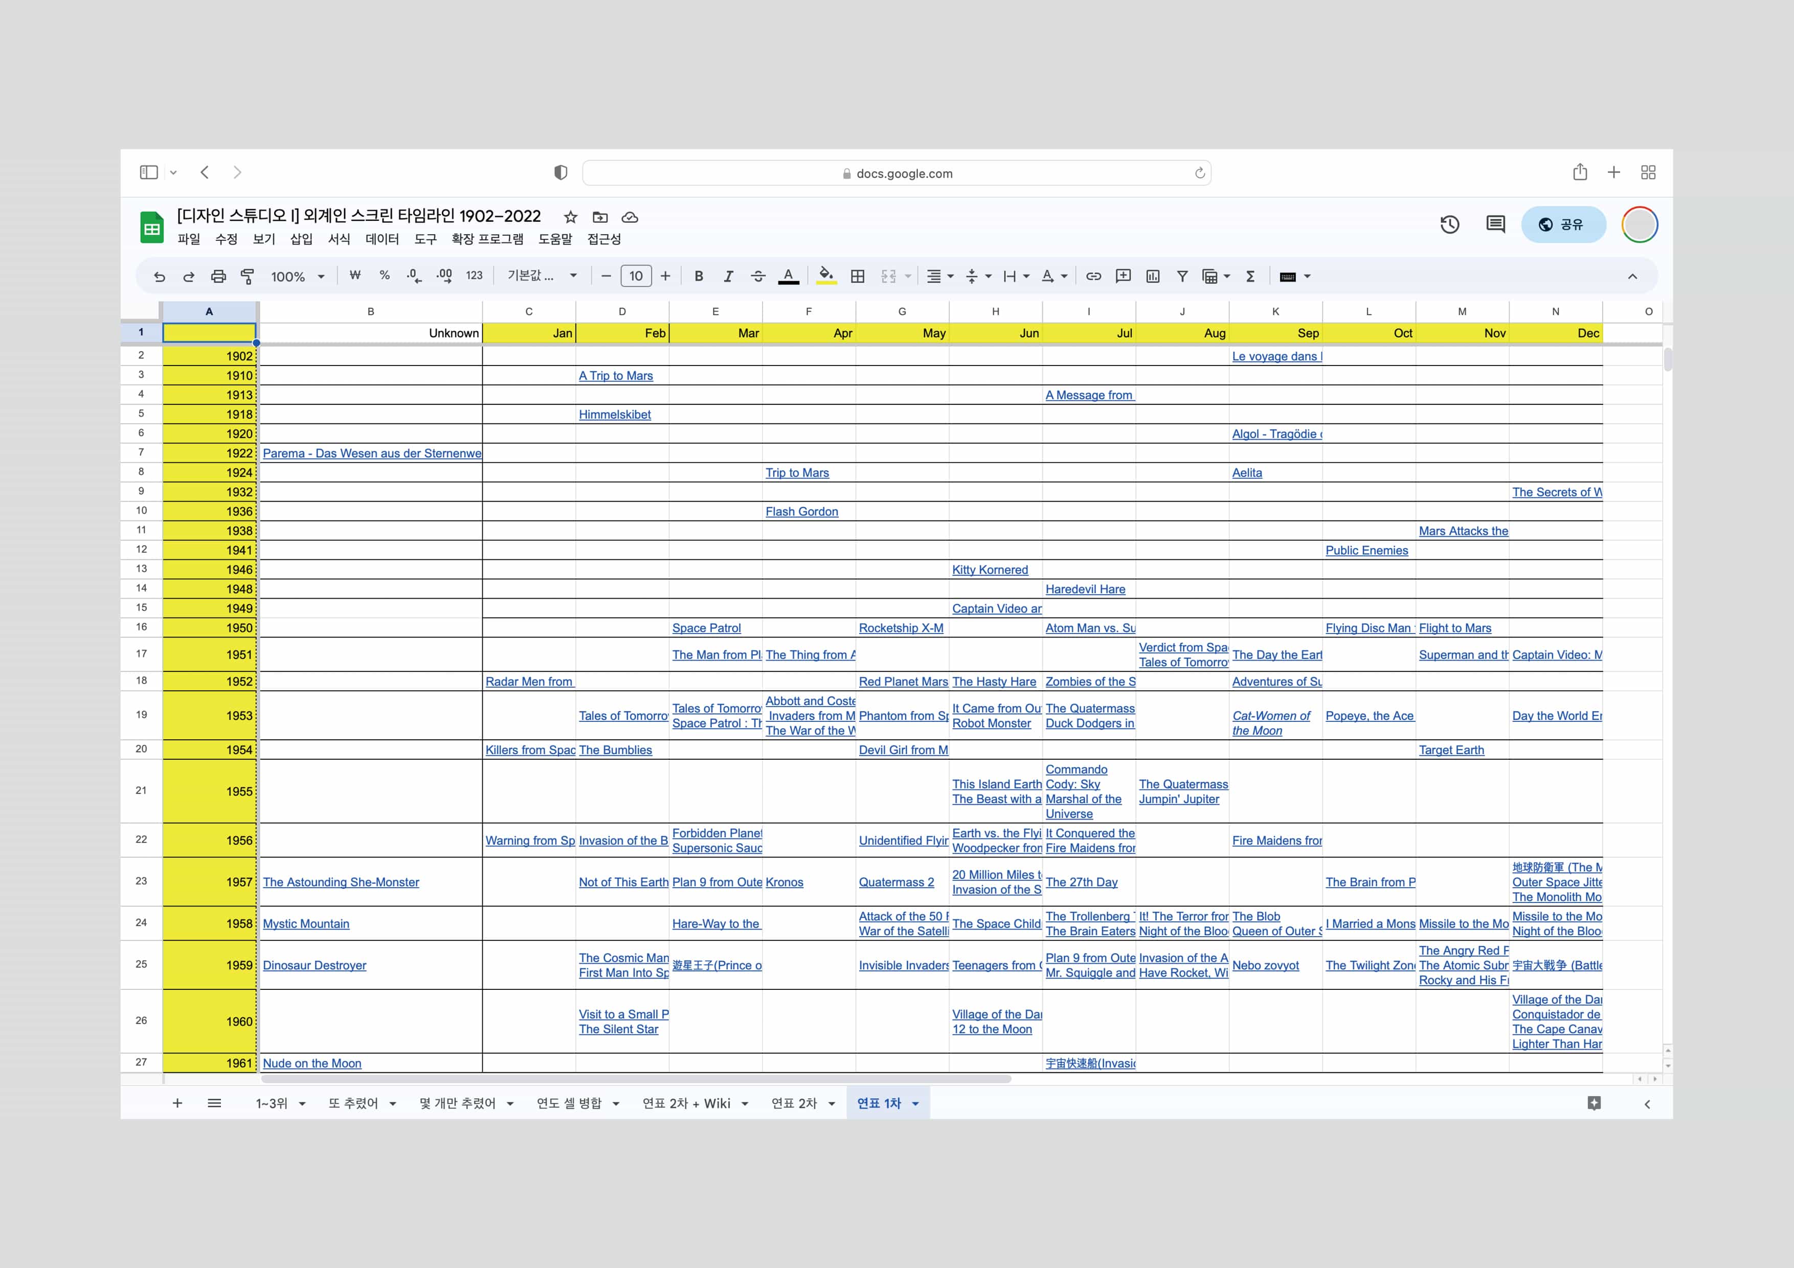This screenshot has height=1268, width=1794.
Task: Switch to the 연표 2차 sheet tab
Action: pos(794,1103)
